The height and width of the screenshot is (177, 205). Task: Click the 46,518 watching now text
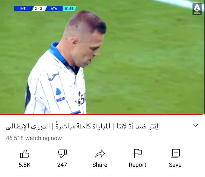pos(34,138)
